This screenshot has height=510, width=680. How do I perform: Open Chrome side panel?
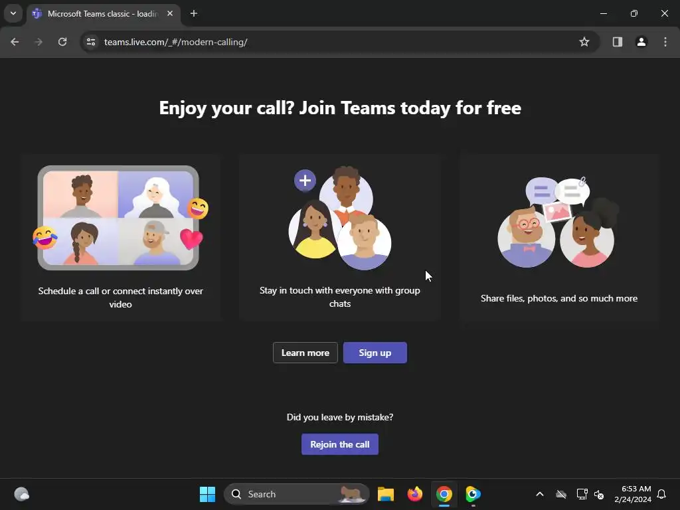(618, 42)
